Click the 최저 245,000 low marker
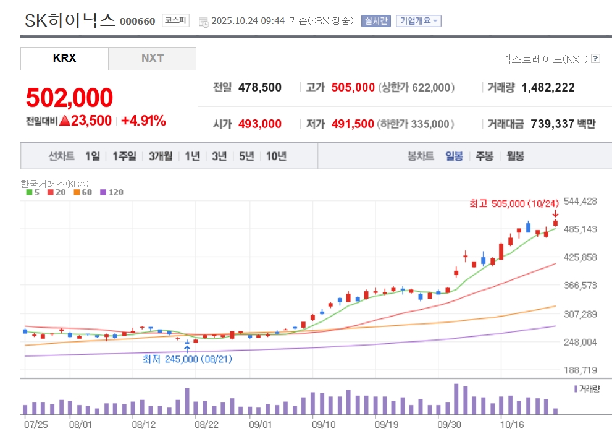This screenshot has width=612, height=447. tap(187, 359)
